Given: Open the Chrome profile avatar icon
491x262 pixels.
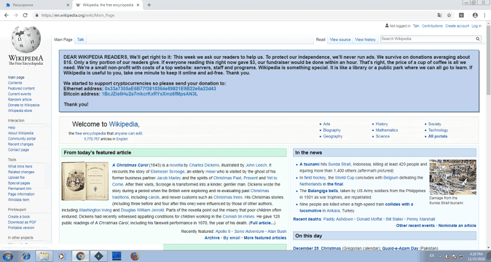Looking at the screenshot, I should click(475, 15).
